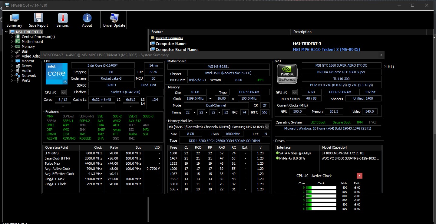Click the Bus tree icon
The width and height of the screenshot is (436, 224).
(x=18, y=51)
